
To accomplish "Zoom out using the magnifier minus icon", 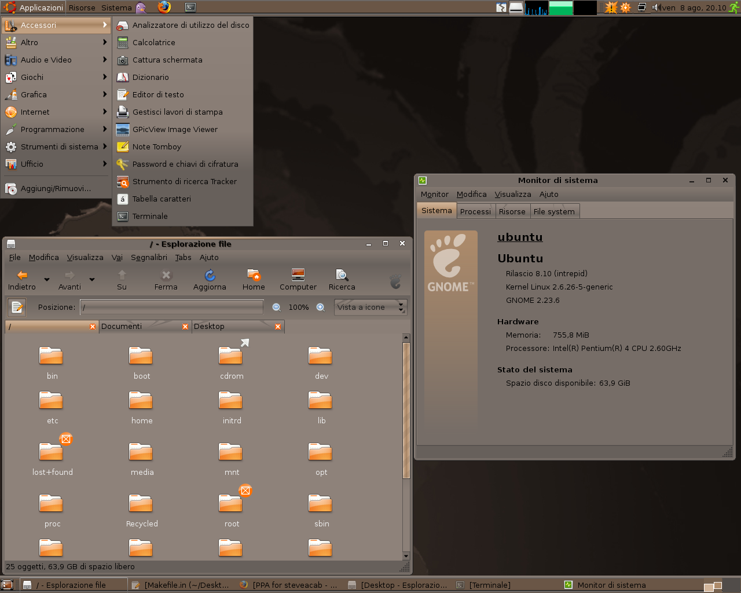I will (x=277, y=308).
